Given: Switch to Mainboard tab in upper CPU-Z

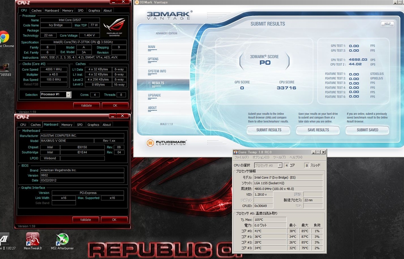Looking at the screenshot, I should 52,11.
